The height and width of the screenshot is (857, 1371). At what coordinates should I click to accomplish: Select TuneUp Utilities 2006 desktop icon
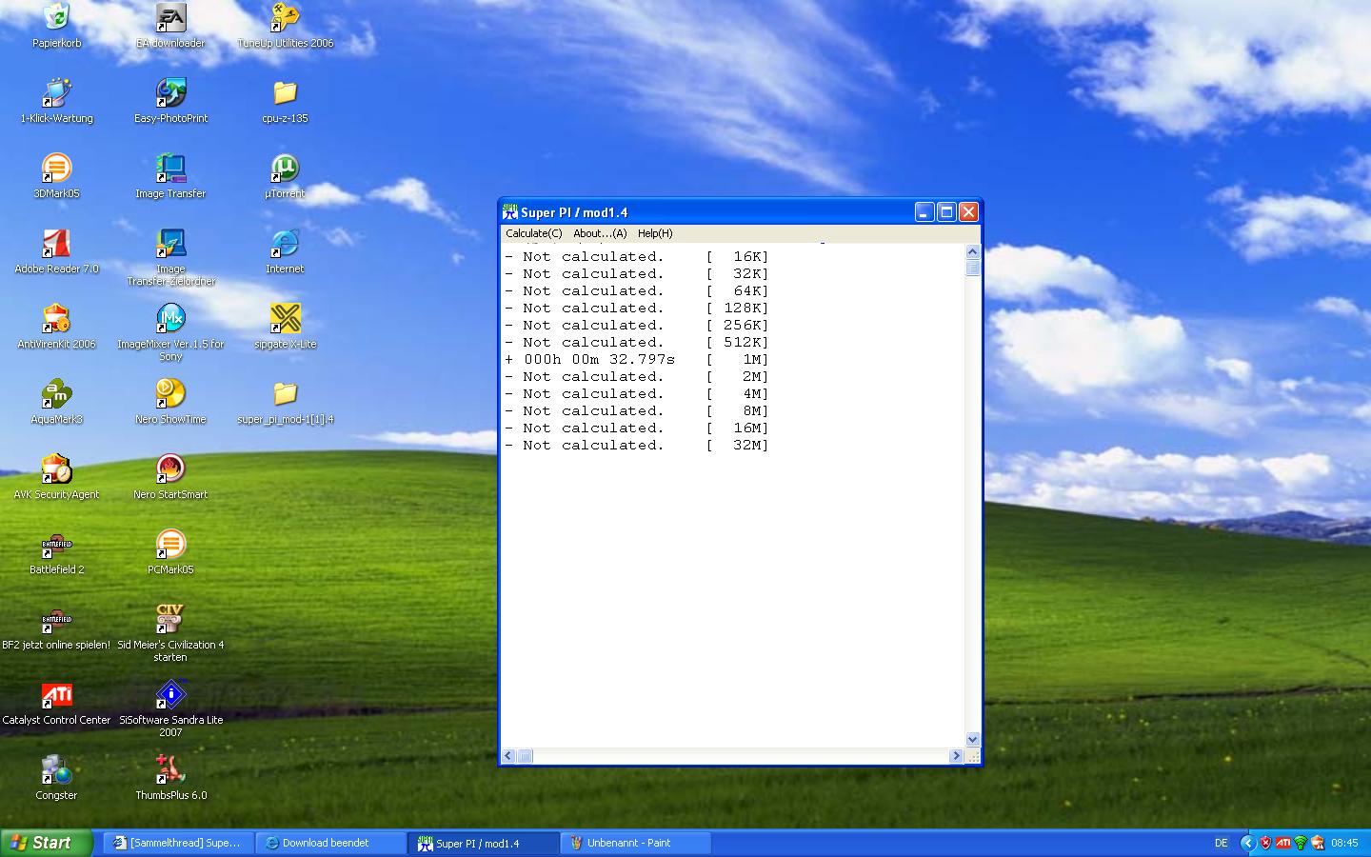point(285,17)
